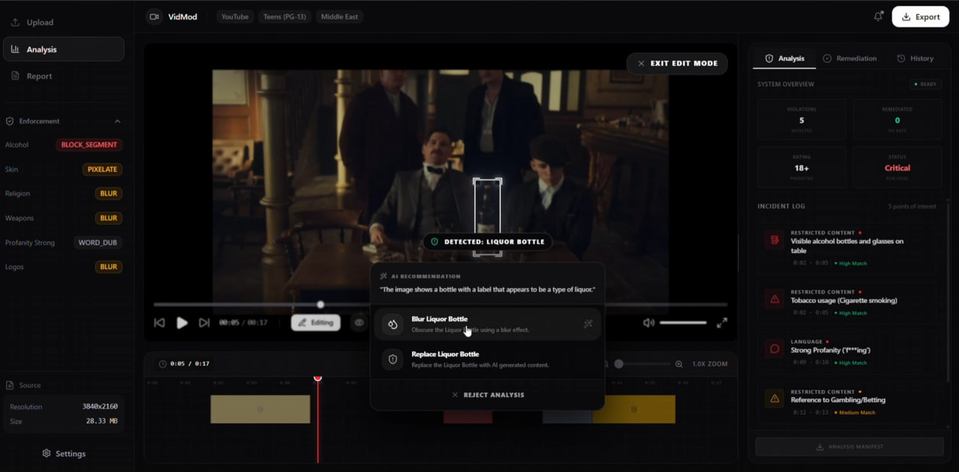This screenshot has width=959, height=472.
Task: Click AI Recommendation sparkle icon
Action: 384,276
